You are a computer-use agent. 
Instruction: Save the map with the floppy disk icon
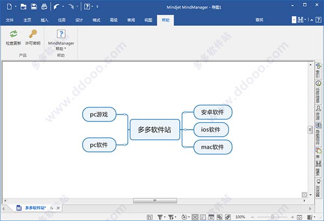click(x=34, y=7)
